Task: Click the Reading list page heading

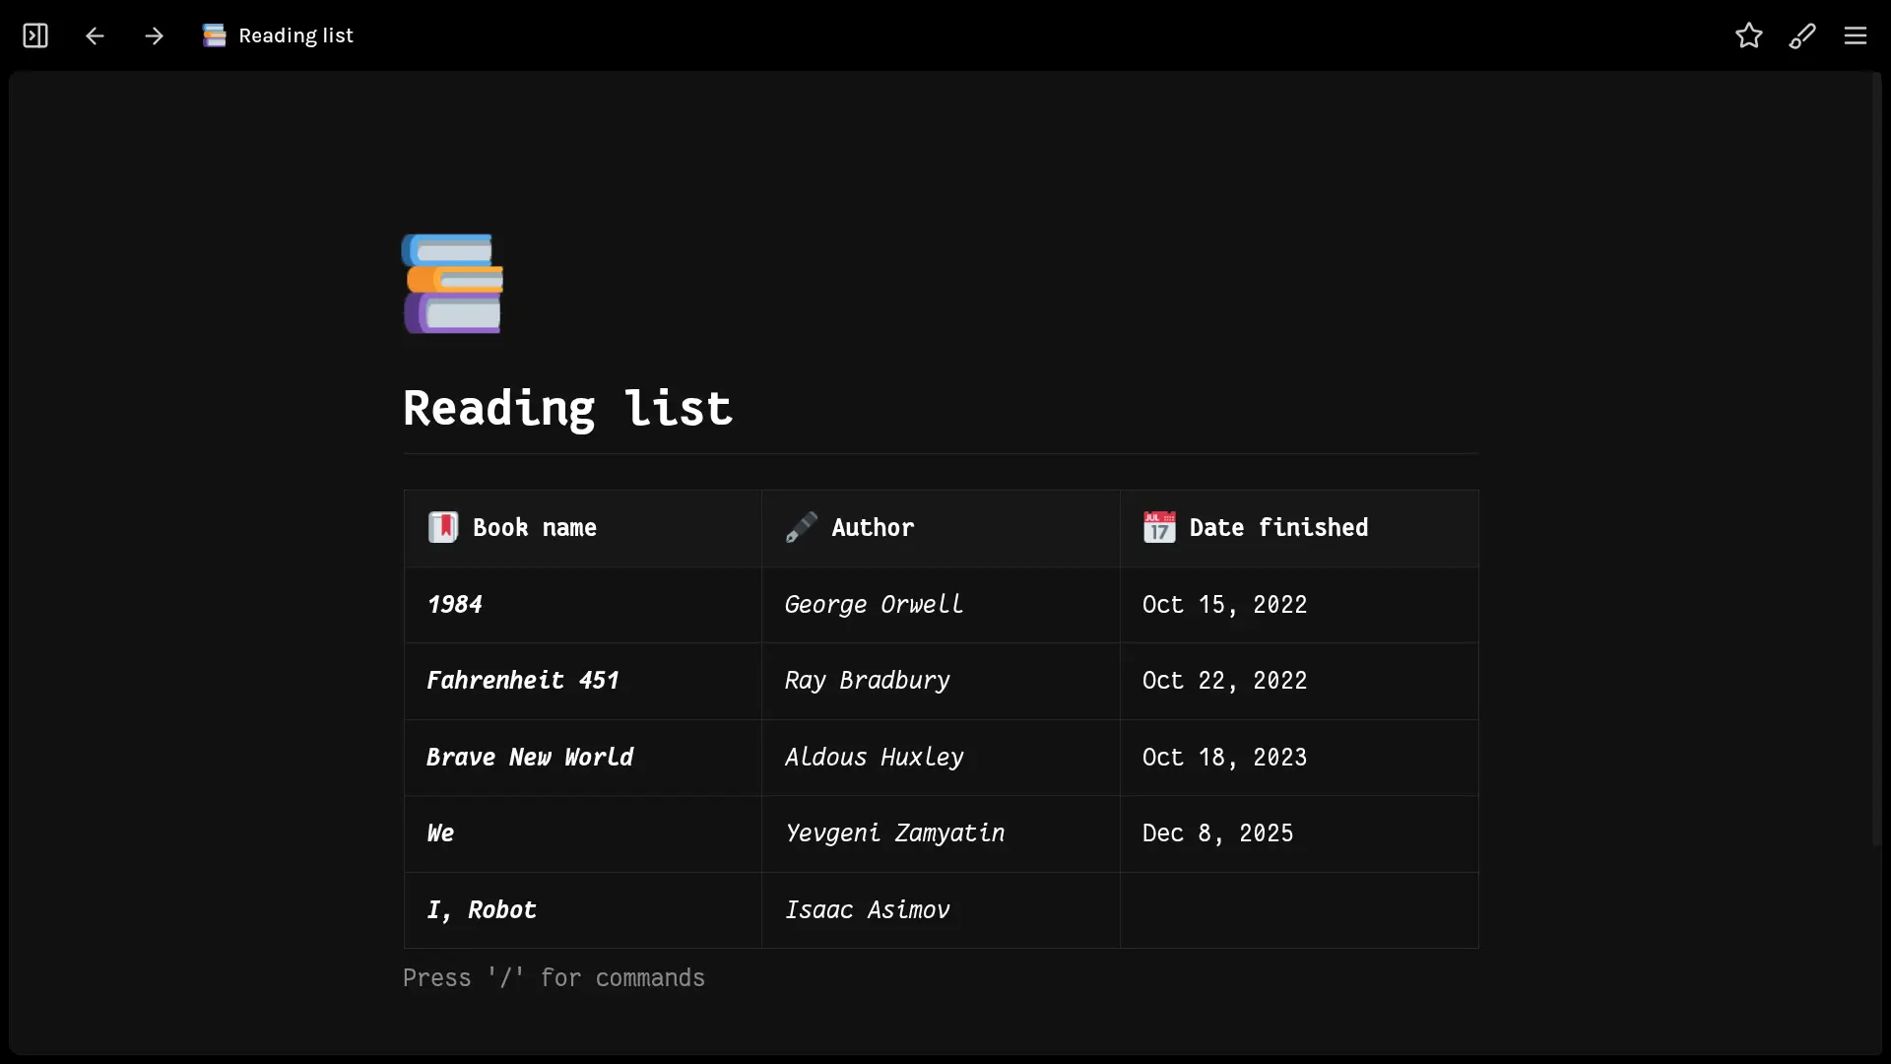Action: click(x=567, y=408)
